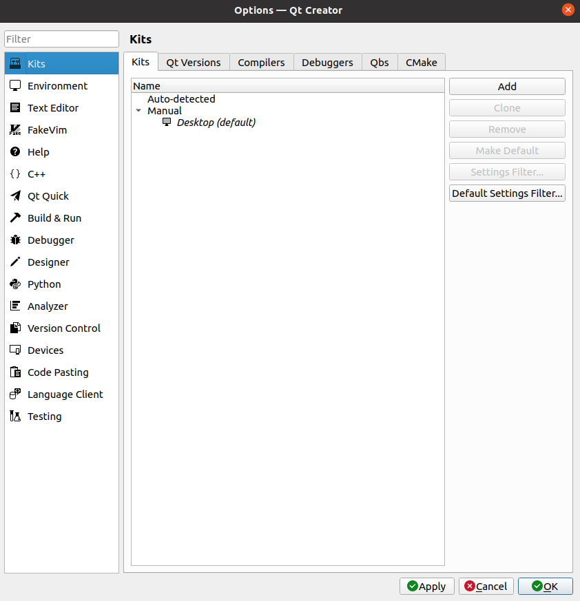Click the Settings Filter... button
580x601 pixels.
507,172
